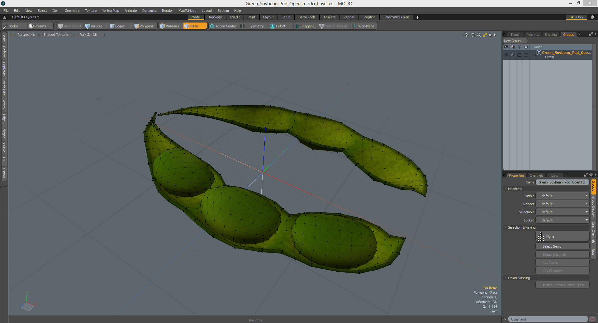Screen dimensions: 598x323
Task: Click the None selection set button
Action: pos(562,236)
